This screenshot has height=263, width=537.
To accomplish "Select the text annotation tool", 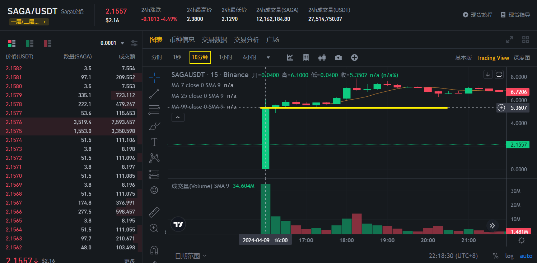I will (154, 142).
